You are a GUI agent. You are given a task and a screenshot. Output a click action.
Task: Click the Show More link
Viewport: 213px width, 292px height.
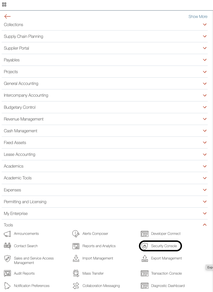[198, 17]
